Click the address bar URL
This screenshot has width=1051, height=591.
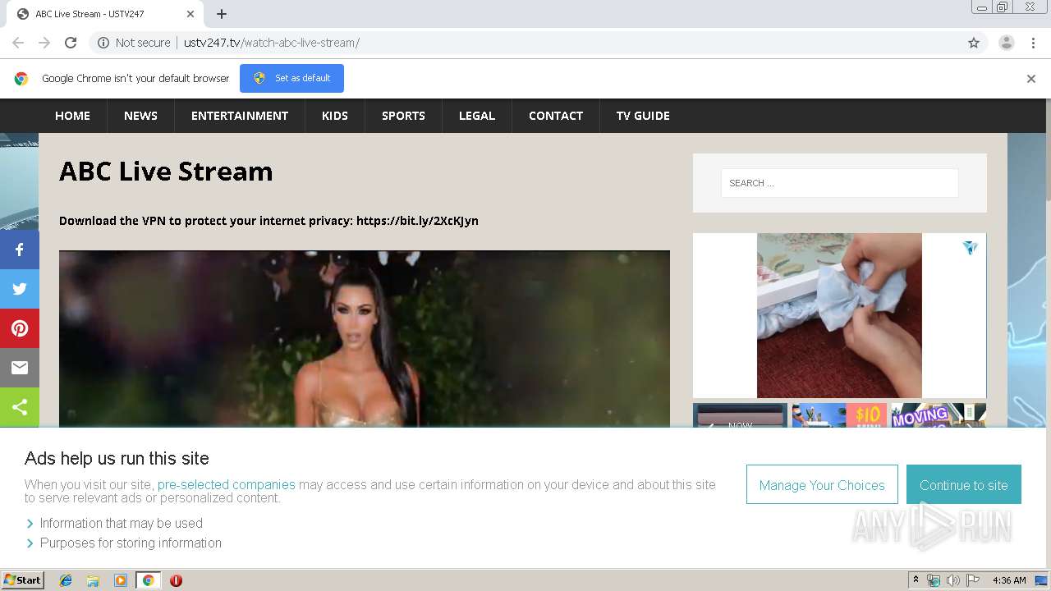272,43
